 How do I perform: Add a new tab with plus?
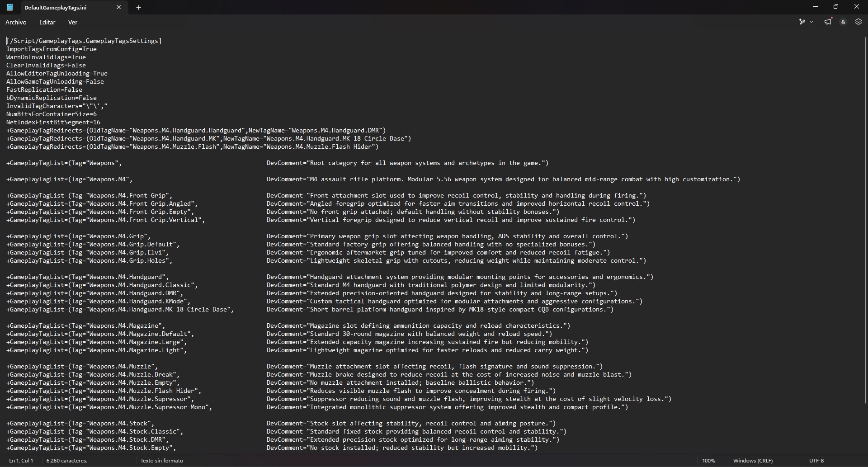click(139, 7)
